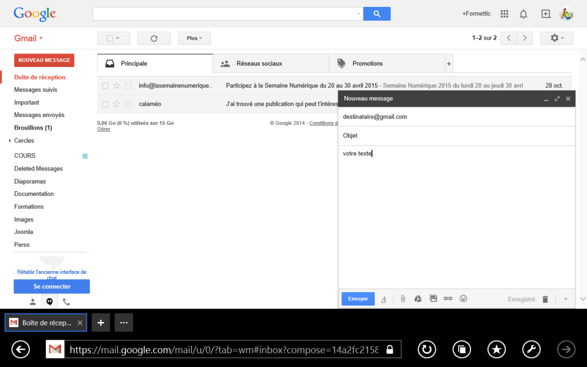The image size is (587, 367).
Task: Open Formations label
Action: point(29,206)
